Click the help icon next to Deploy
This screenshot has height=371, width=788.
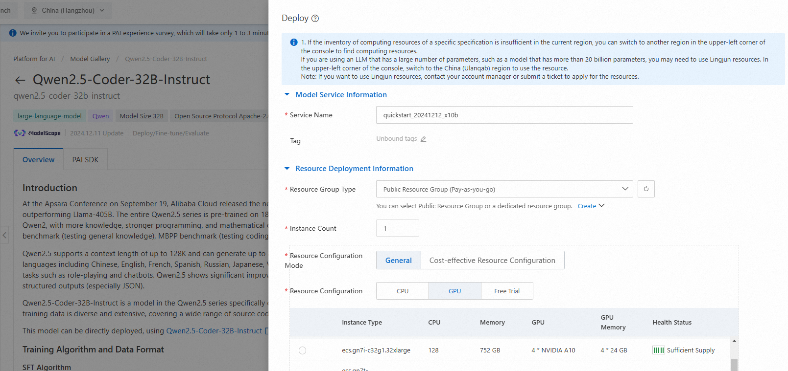(x=315, y=19)
